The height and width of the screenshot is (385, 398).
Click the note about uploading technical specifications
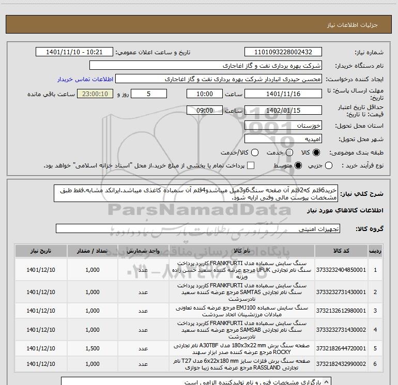(x=253, y=382)
